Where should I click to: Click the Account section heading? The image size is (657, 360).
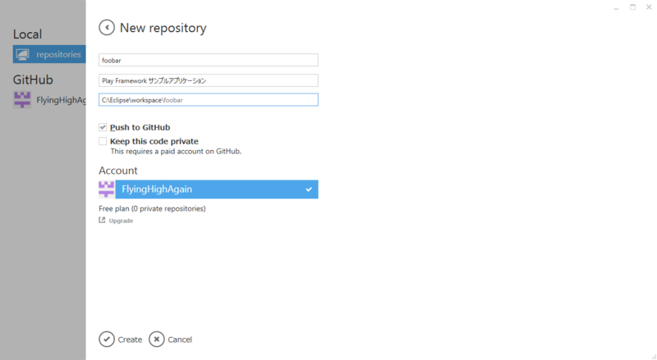pyautogui.click(x=118, y=171)
